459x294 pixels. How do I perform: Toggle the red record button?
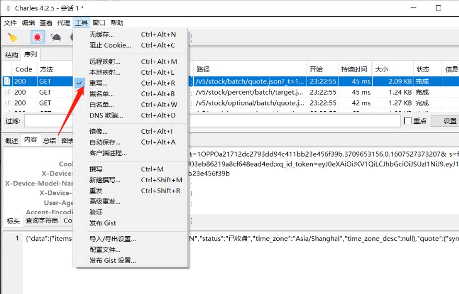(x=38, y=37)
